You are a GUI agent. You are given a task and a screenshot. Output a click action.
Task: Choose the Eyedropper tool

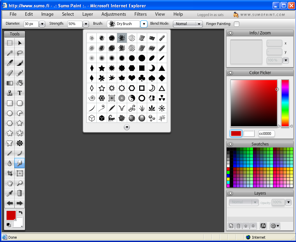[10, 193]
